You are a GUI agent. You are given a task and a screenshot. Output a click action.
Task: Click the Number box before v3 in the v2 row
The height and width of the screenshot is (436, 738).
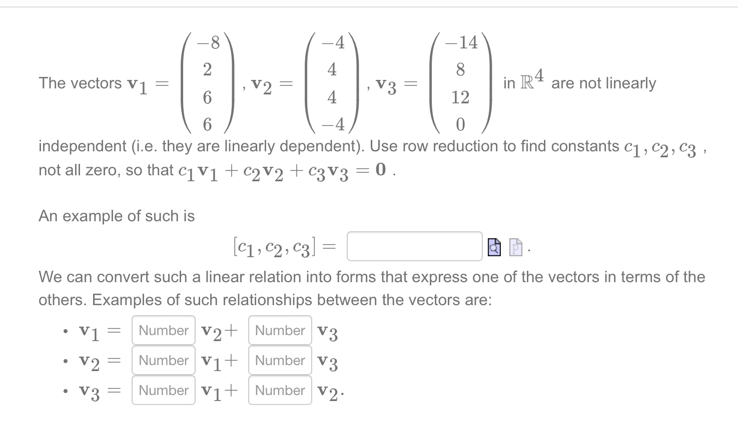pos(280,360)
